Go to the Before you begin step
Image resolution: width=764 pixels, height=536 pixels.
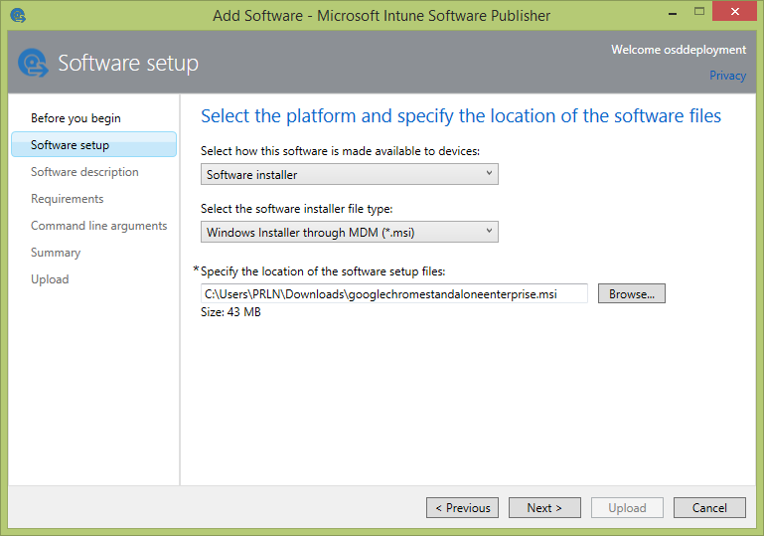click(x=76, y=118)
